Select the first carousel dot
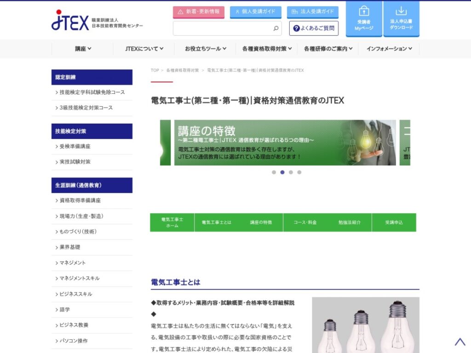 click(274, 172)
